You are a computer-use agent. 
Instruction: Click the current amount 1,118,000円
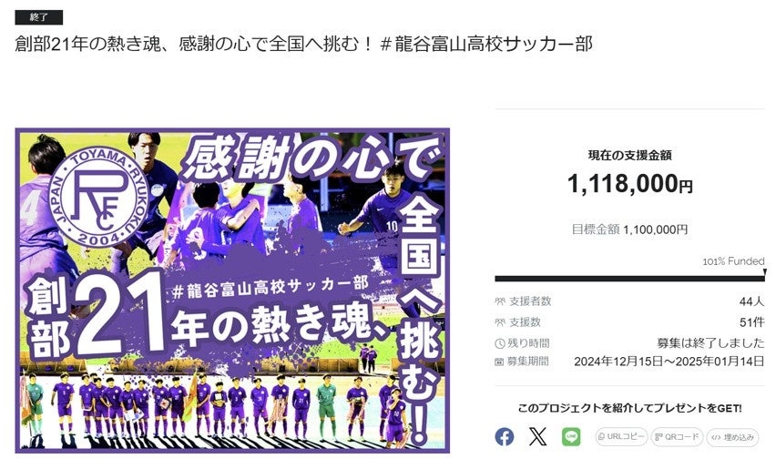click(629, 183)
